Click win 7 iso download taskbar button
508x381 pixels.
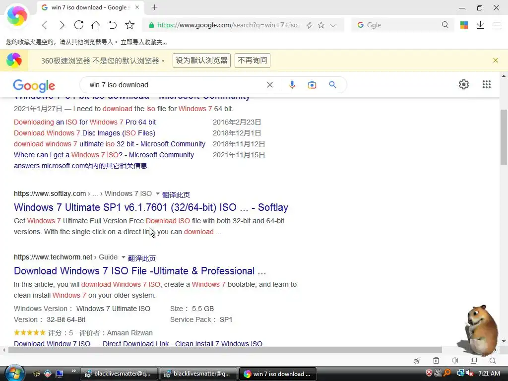pyautogui.click(x=277, y=374)
